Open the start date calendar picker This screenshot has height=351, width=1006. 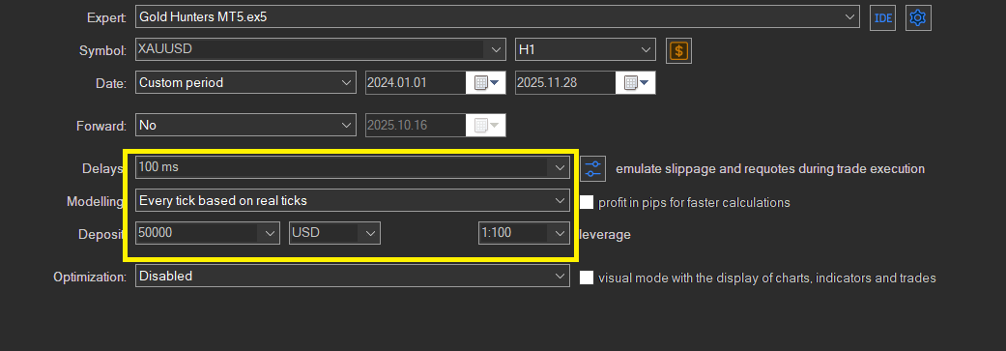(x=486, y=83)
